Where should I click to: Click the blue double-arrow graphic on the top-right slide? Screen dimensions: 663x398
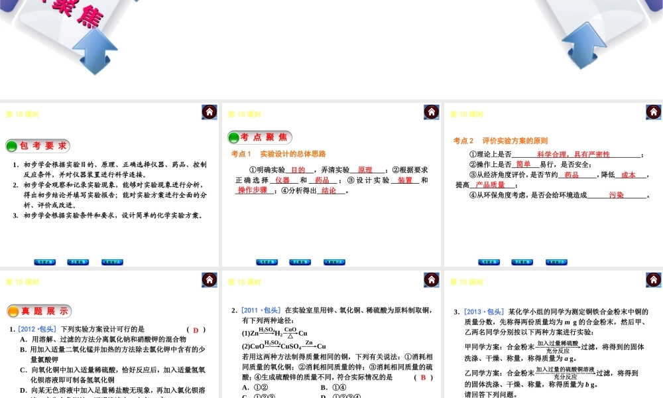coord(584,46)
